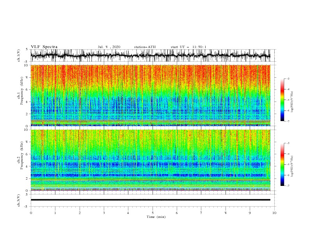
Task: Click the ch.1 "Frequency (kHz)" axis label
Action: click(x=22, y=91)
